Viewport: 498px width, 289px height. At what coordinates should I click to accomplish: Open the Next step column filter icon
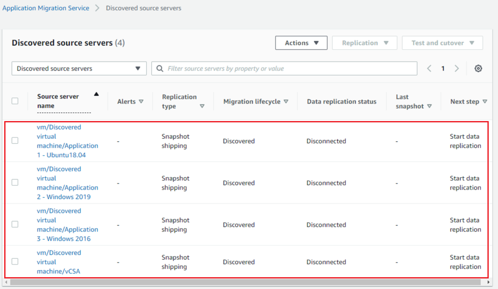(x=485, y=101)
